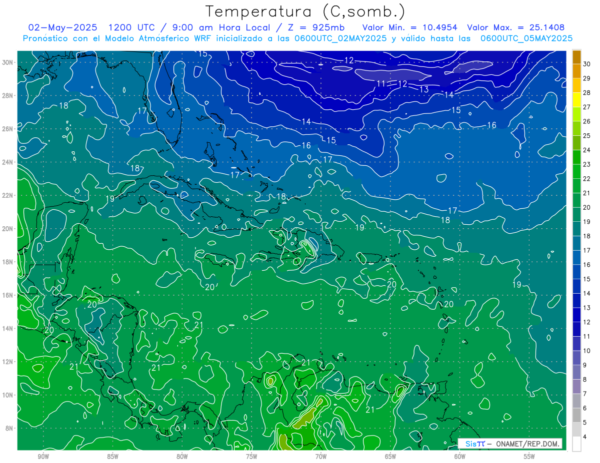
Task: Click the colorbar segment between 19 and 20
Action: pyautogui.click(x=576, y=214)
